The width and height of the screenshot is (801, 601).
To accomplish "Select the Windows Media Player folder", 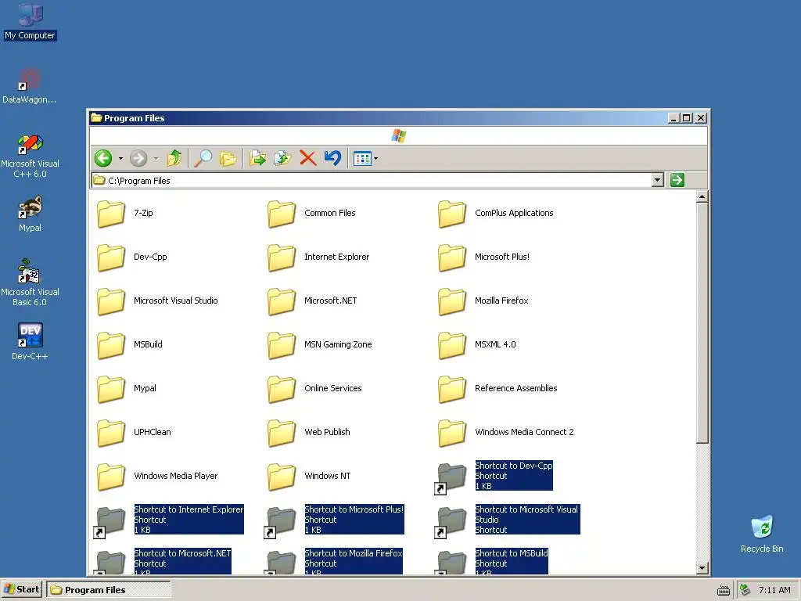I will click(x=157, y=477).
